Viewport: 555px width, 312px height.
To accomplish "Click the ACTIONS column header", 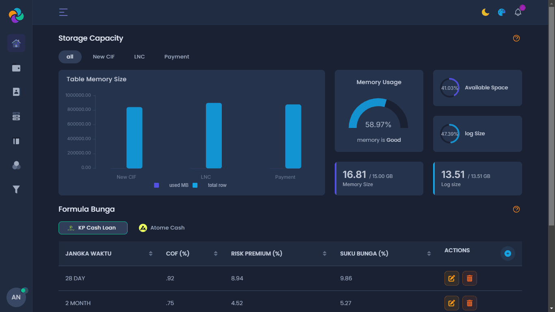I will pos(457,250).
